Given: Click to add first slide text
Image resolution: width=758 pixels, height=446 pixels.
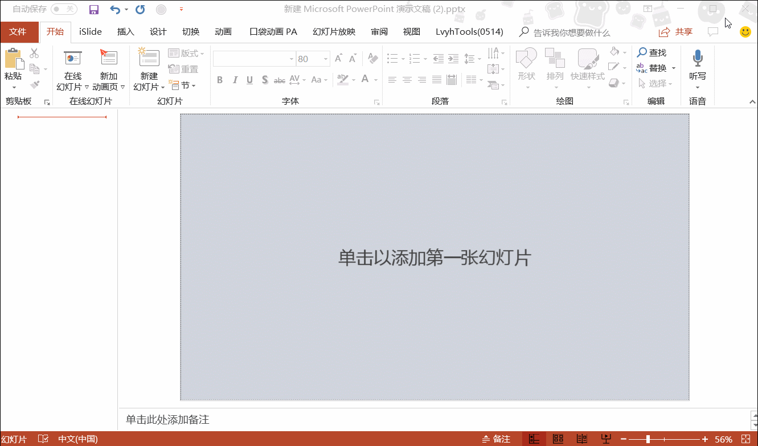Looking at the screenshot, I should pos(434,257).
